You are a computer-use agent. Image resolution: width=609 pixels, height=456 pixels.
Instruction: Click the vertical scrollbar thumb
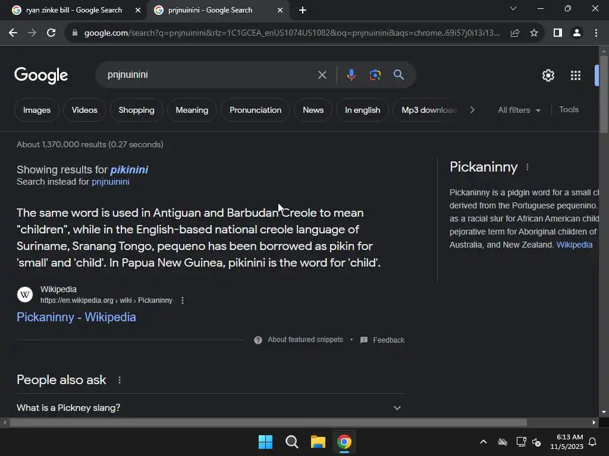click(x=604, y=94)
